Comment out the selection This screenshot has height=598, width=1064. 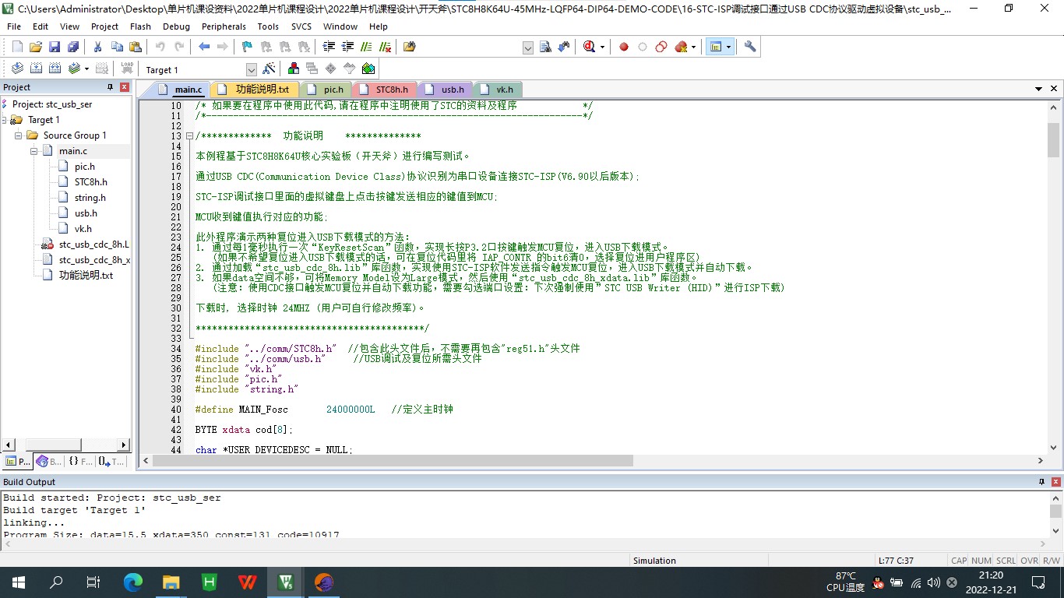pyautogui.click(x=367, y=47)
